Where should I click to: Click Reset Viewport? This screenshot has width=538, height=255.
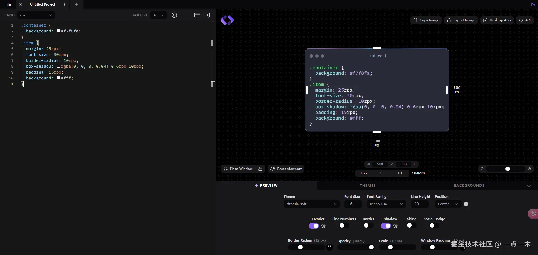[286, 169]
